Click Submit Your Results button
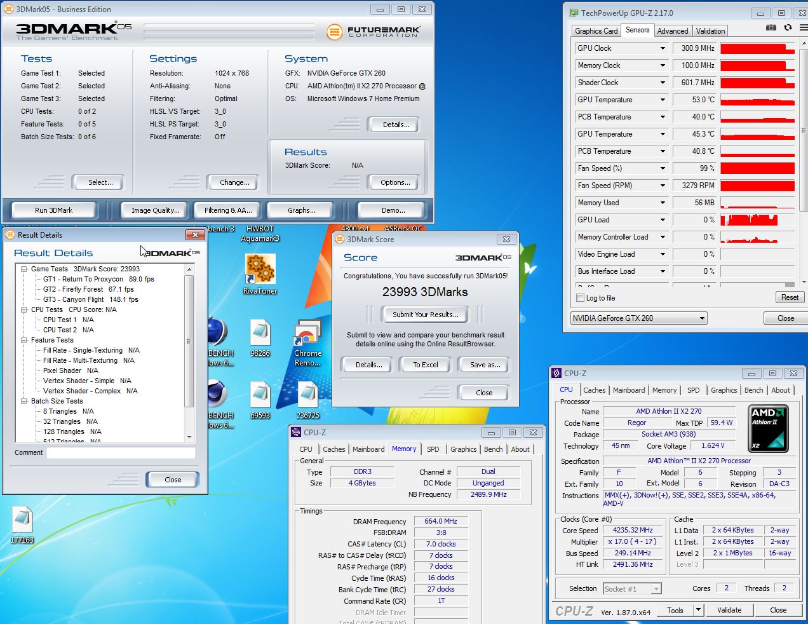808x624 pixels. click(x=425, y=315)
